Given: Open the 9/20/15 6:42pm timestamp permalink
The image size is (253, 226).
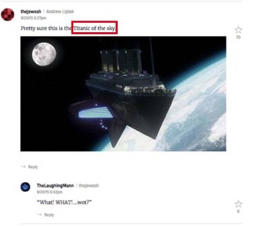Looking at the screenshot, I should point(49,192).
